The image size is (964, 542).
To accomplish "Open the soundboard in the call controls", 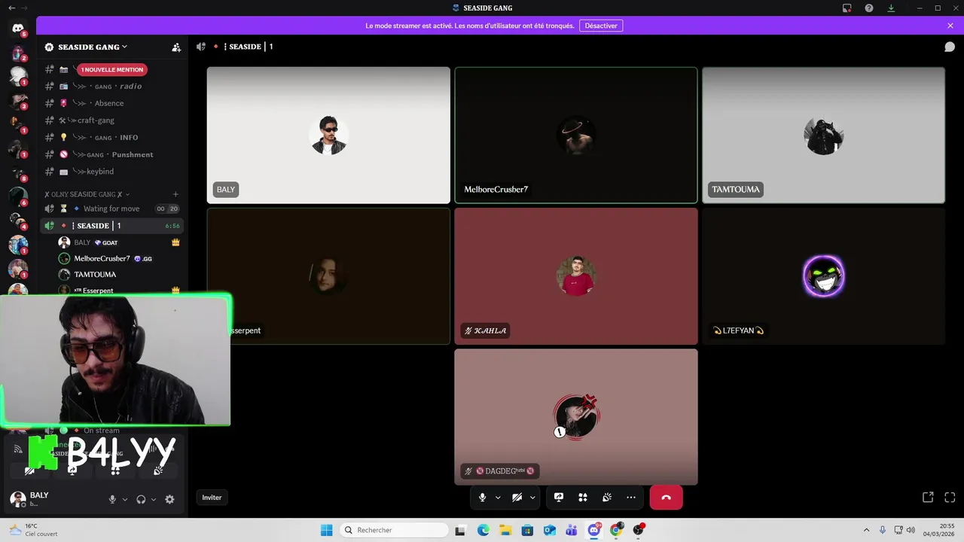I will pyautogui.click(x=607, y=498).
